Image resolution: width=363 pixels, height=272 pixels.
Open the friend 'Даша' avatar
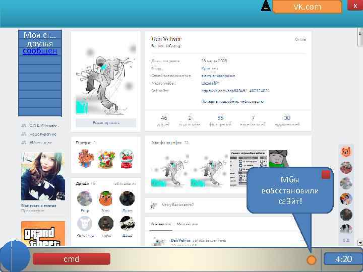127,224
